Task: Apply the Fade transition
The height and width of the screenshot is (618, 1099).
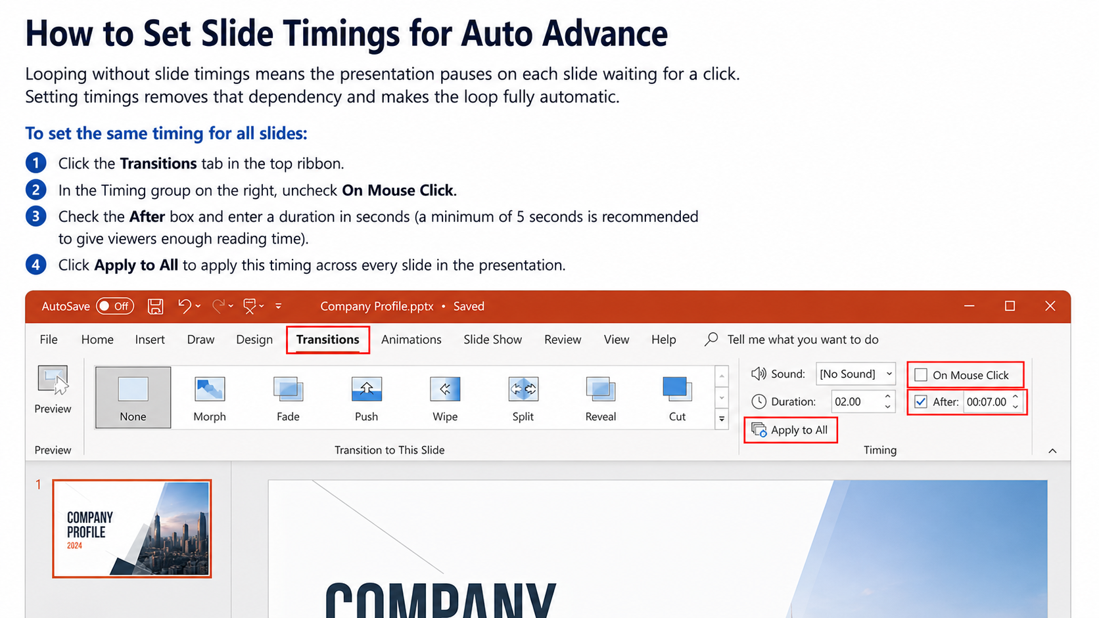Action: 288,397
